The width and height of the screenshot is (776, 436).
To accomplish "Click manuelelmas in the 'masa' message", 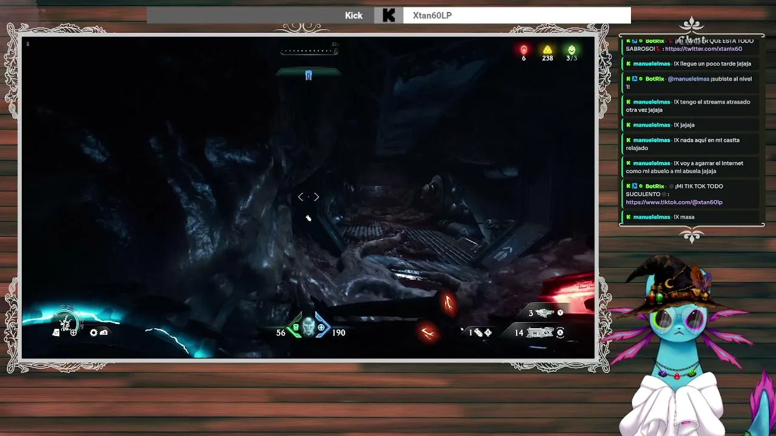I will tap(652, 217).
